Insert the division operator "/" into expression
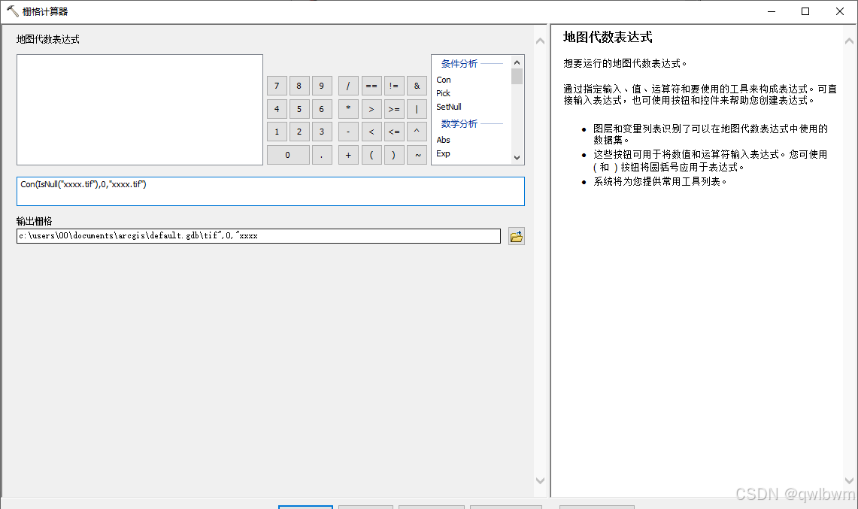Screen dimensions: 858x509 coord(348,85)
